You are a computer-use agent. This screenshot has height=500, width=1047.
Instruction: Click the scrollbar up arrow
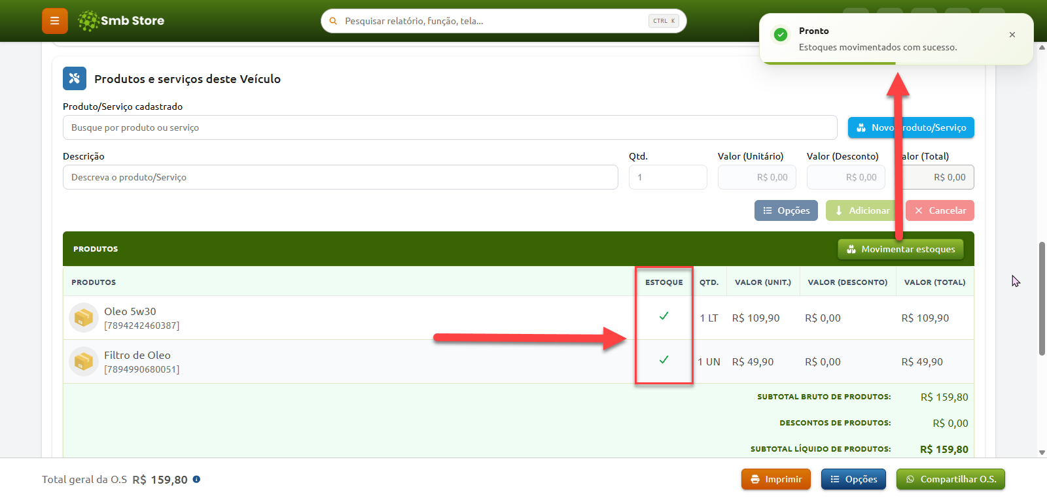(1042, 47)
